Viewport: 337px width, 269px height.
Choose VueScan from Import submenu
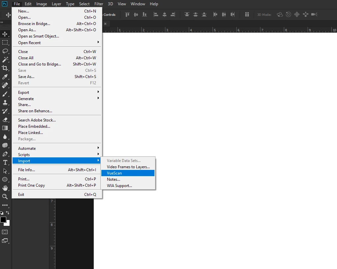click(128, 173)
